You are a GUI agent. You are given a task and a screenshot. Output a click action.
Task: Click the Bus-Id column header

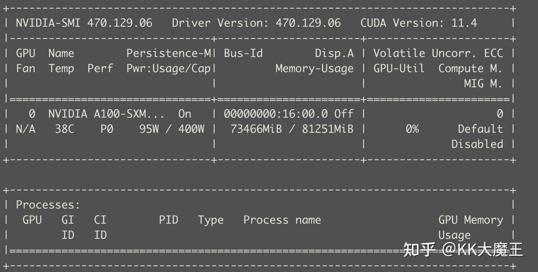pyautogui.click(x=243, y=53)
